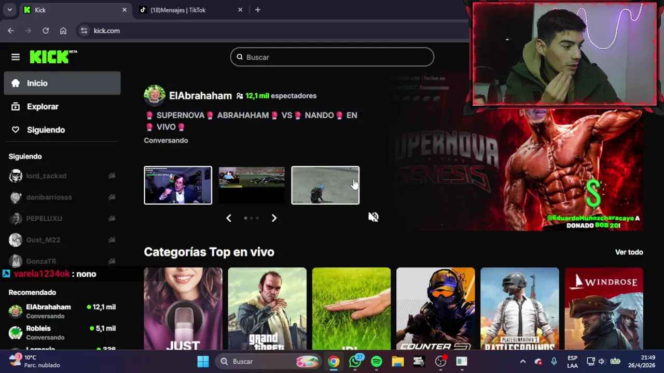Screen dimensions: 664x373
Task: Open followed channel danibarriosss
Action: tap(62, 197)
